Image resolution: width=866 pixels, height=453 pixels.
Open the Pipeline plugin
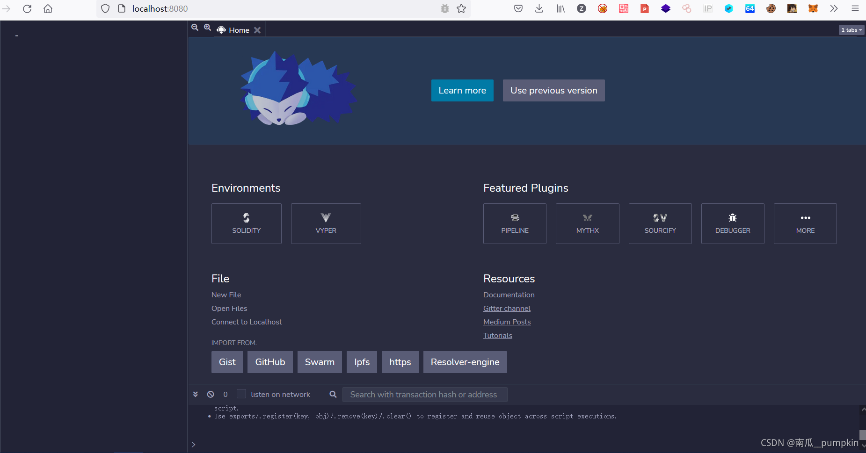point(515,223)
